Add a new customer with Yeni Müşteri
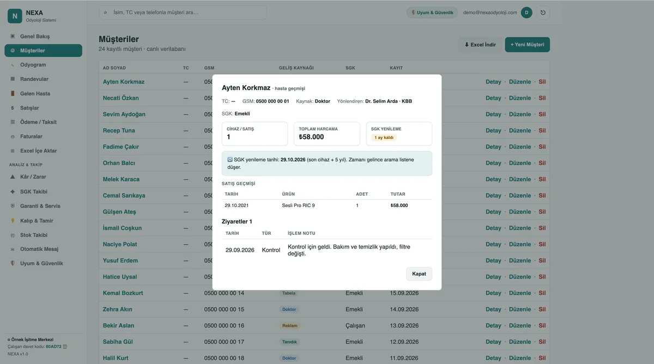This screenshot has width=654, height=364. coord(527,45)
